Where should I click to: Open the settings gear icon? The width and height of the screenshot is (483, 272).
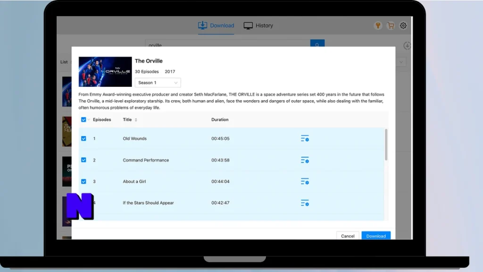pyautogui.click(x=403, y=25)
